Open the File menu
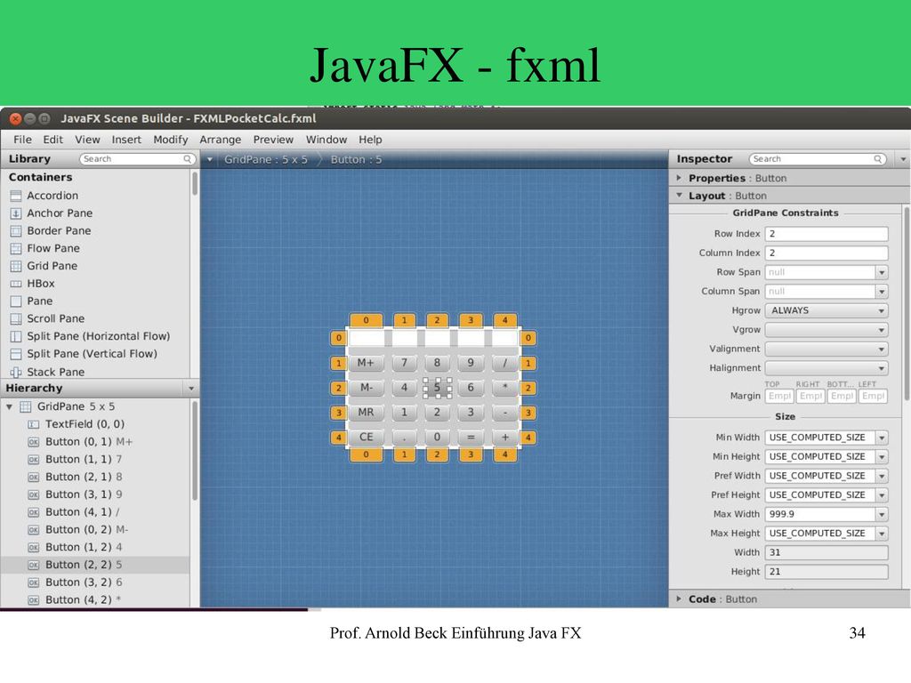The height and width of the screenshot is (683, 911). [22, 140]
